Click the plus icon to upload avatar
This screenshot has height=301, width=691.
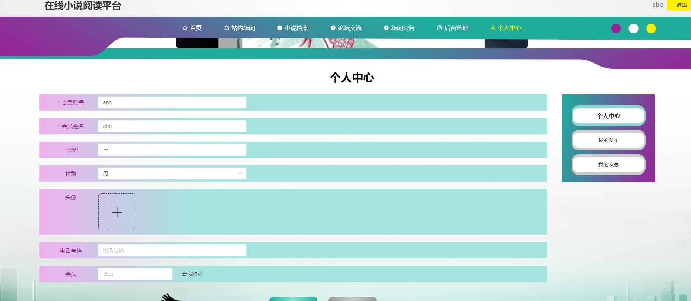(117, 212)
